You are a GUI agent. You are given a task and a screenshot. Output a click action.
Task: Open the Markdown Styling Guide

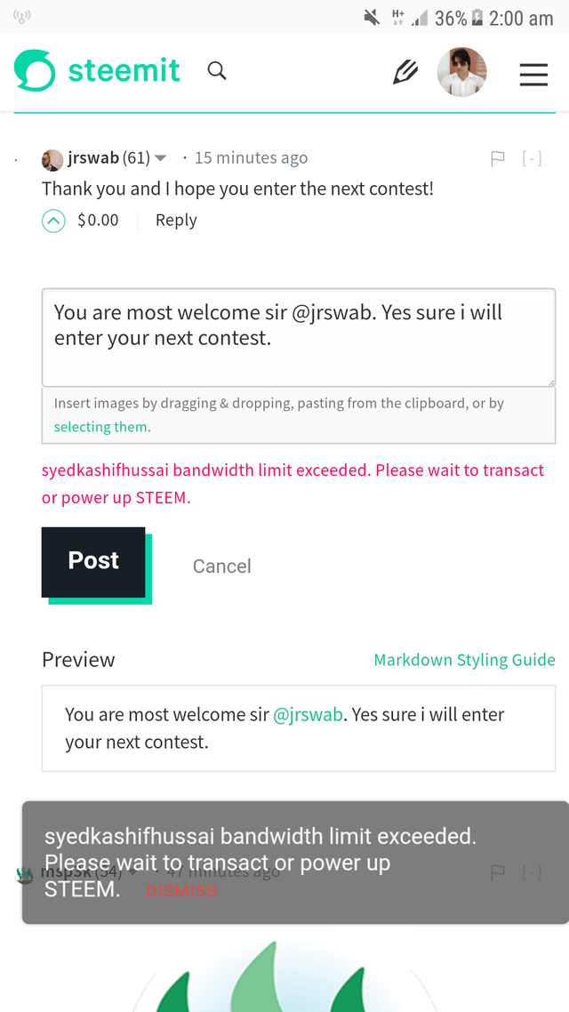[x=464, y=659]
